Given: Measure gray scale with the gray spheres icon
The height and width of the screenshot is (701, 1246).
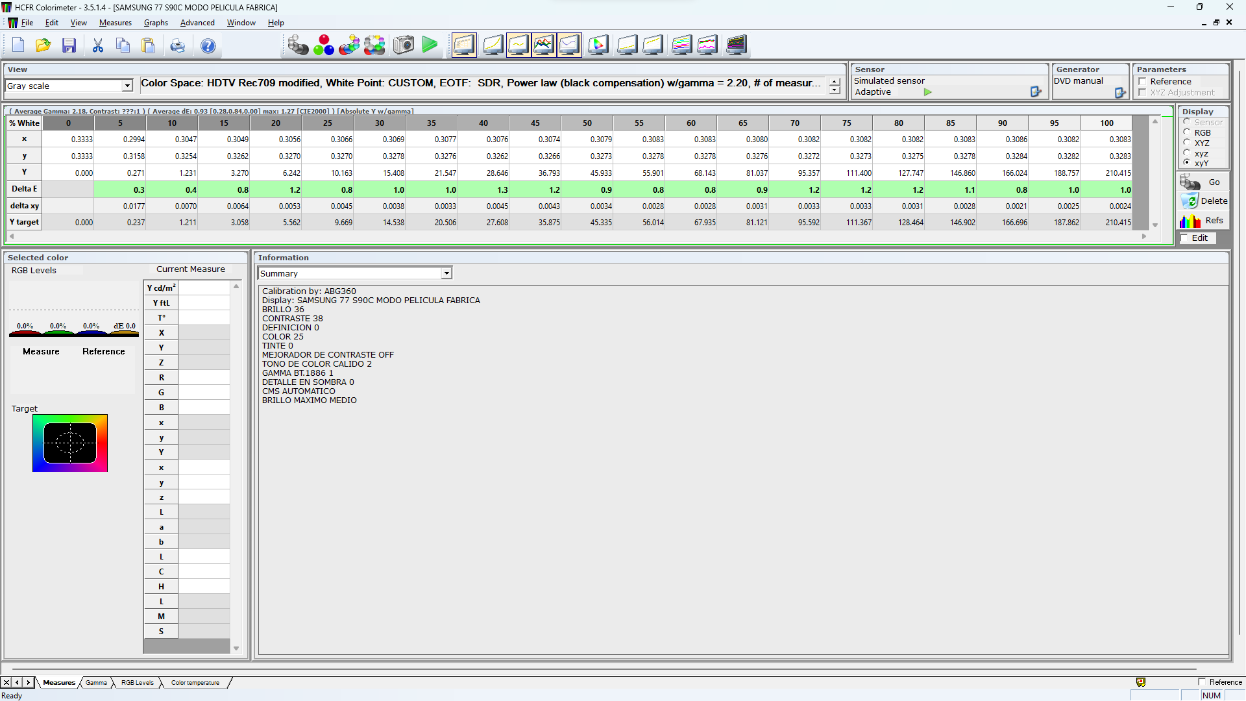Looking at the screenshot, I should pyautogui.click(x=298, y=45).
